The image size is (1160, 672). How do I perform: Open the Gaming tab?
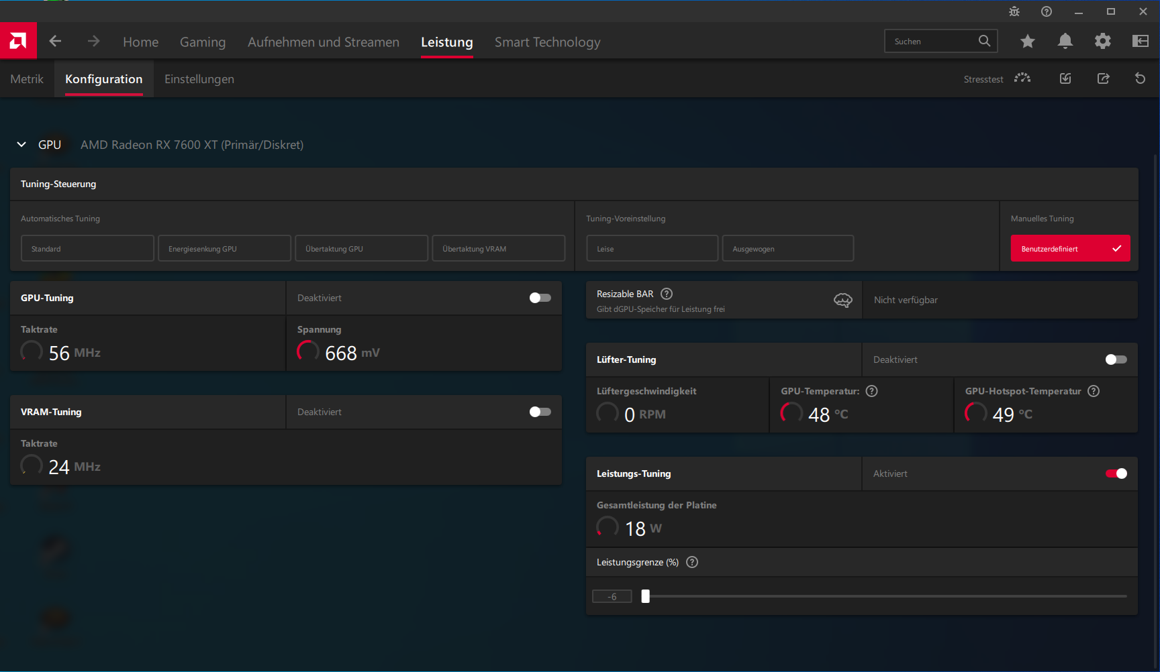(203, 42)
